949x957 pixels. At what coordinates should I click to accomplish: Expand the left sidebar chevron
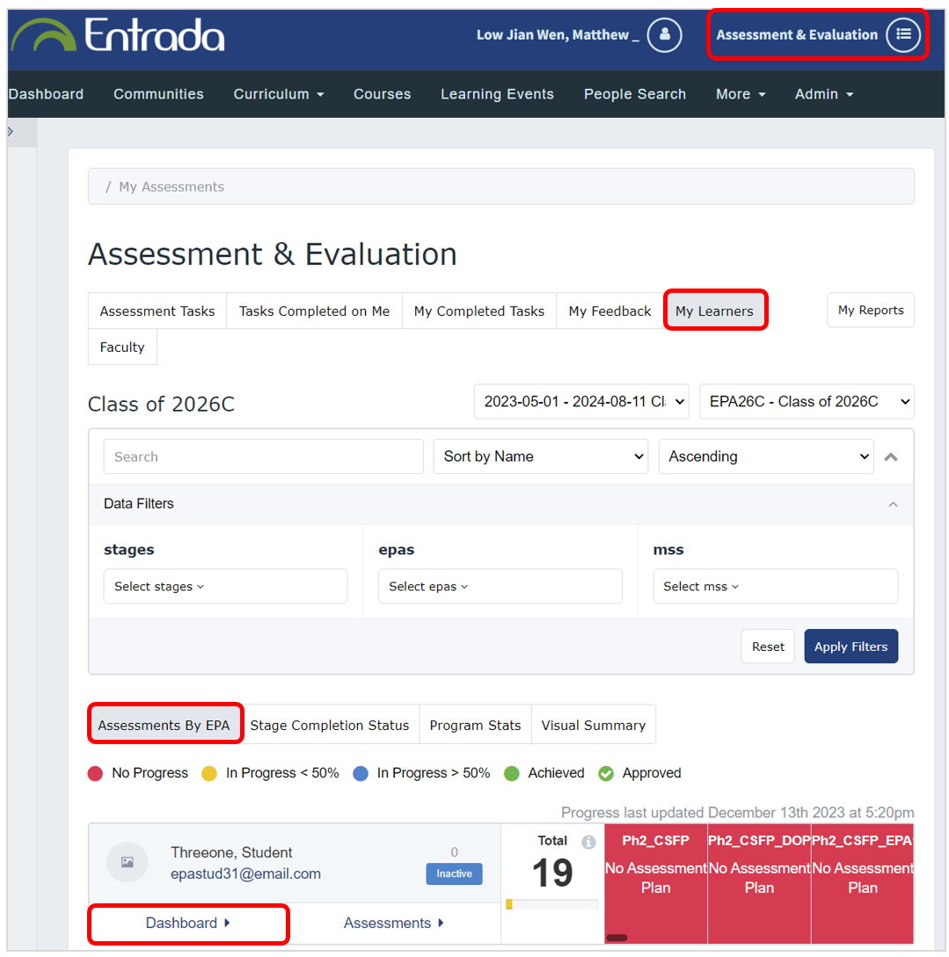(x=11, y=131)
